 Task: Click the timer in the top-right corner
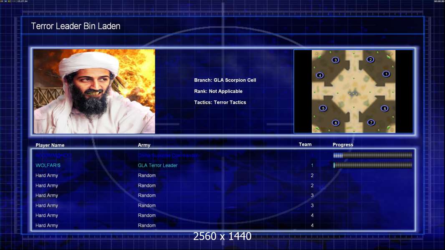[439, 1]
